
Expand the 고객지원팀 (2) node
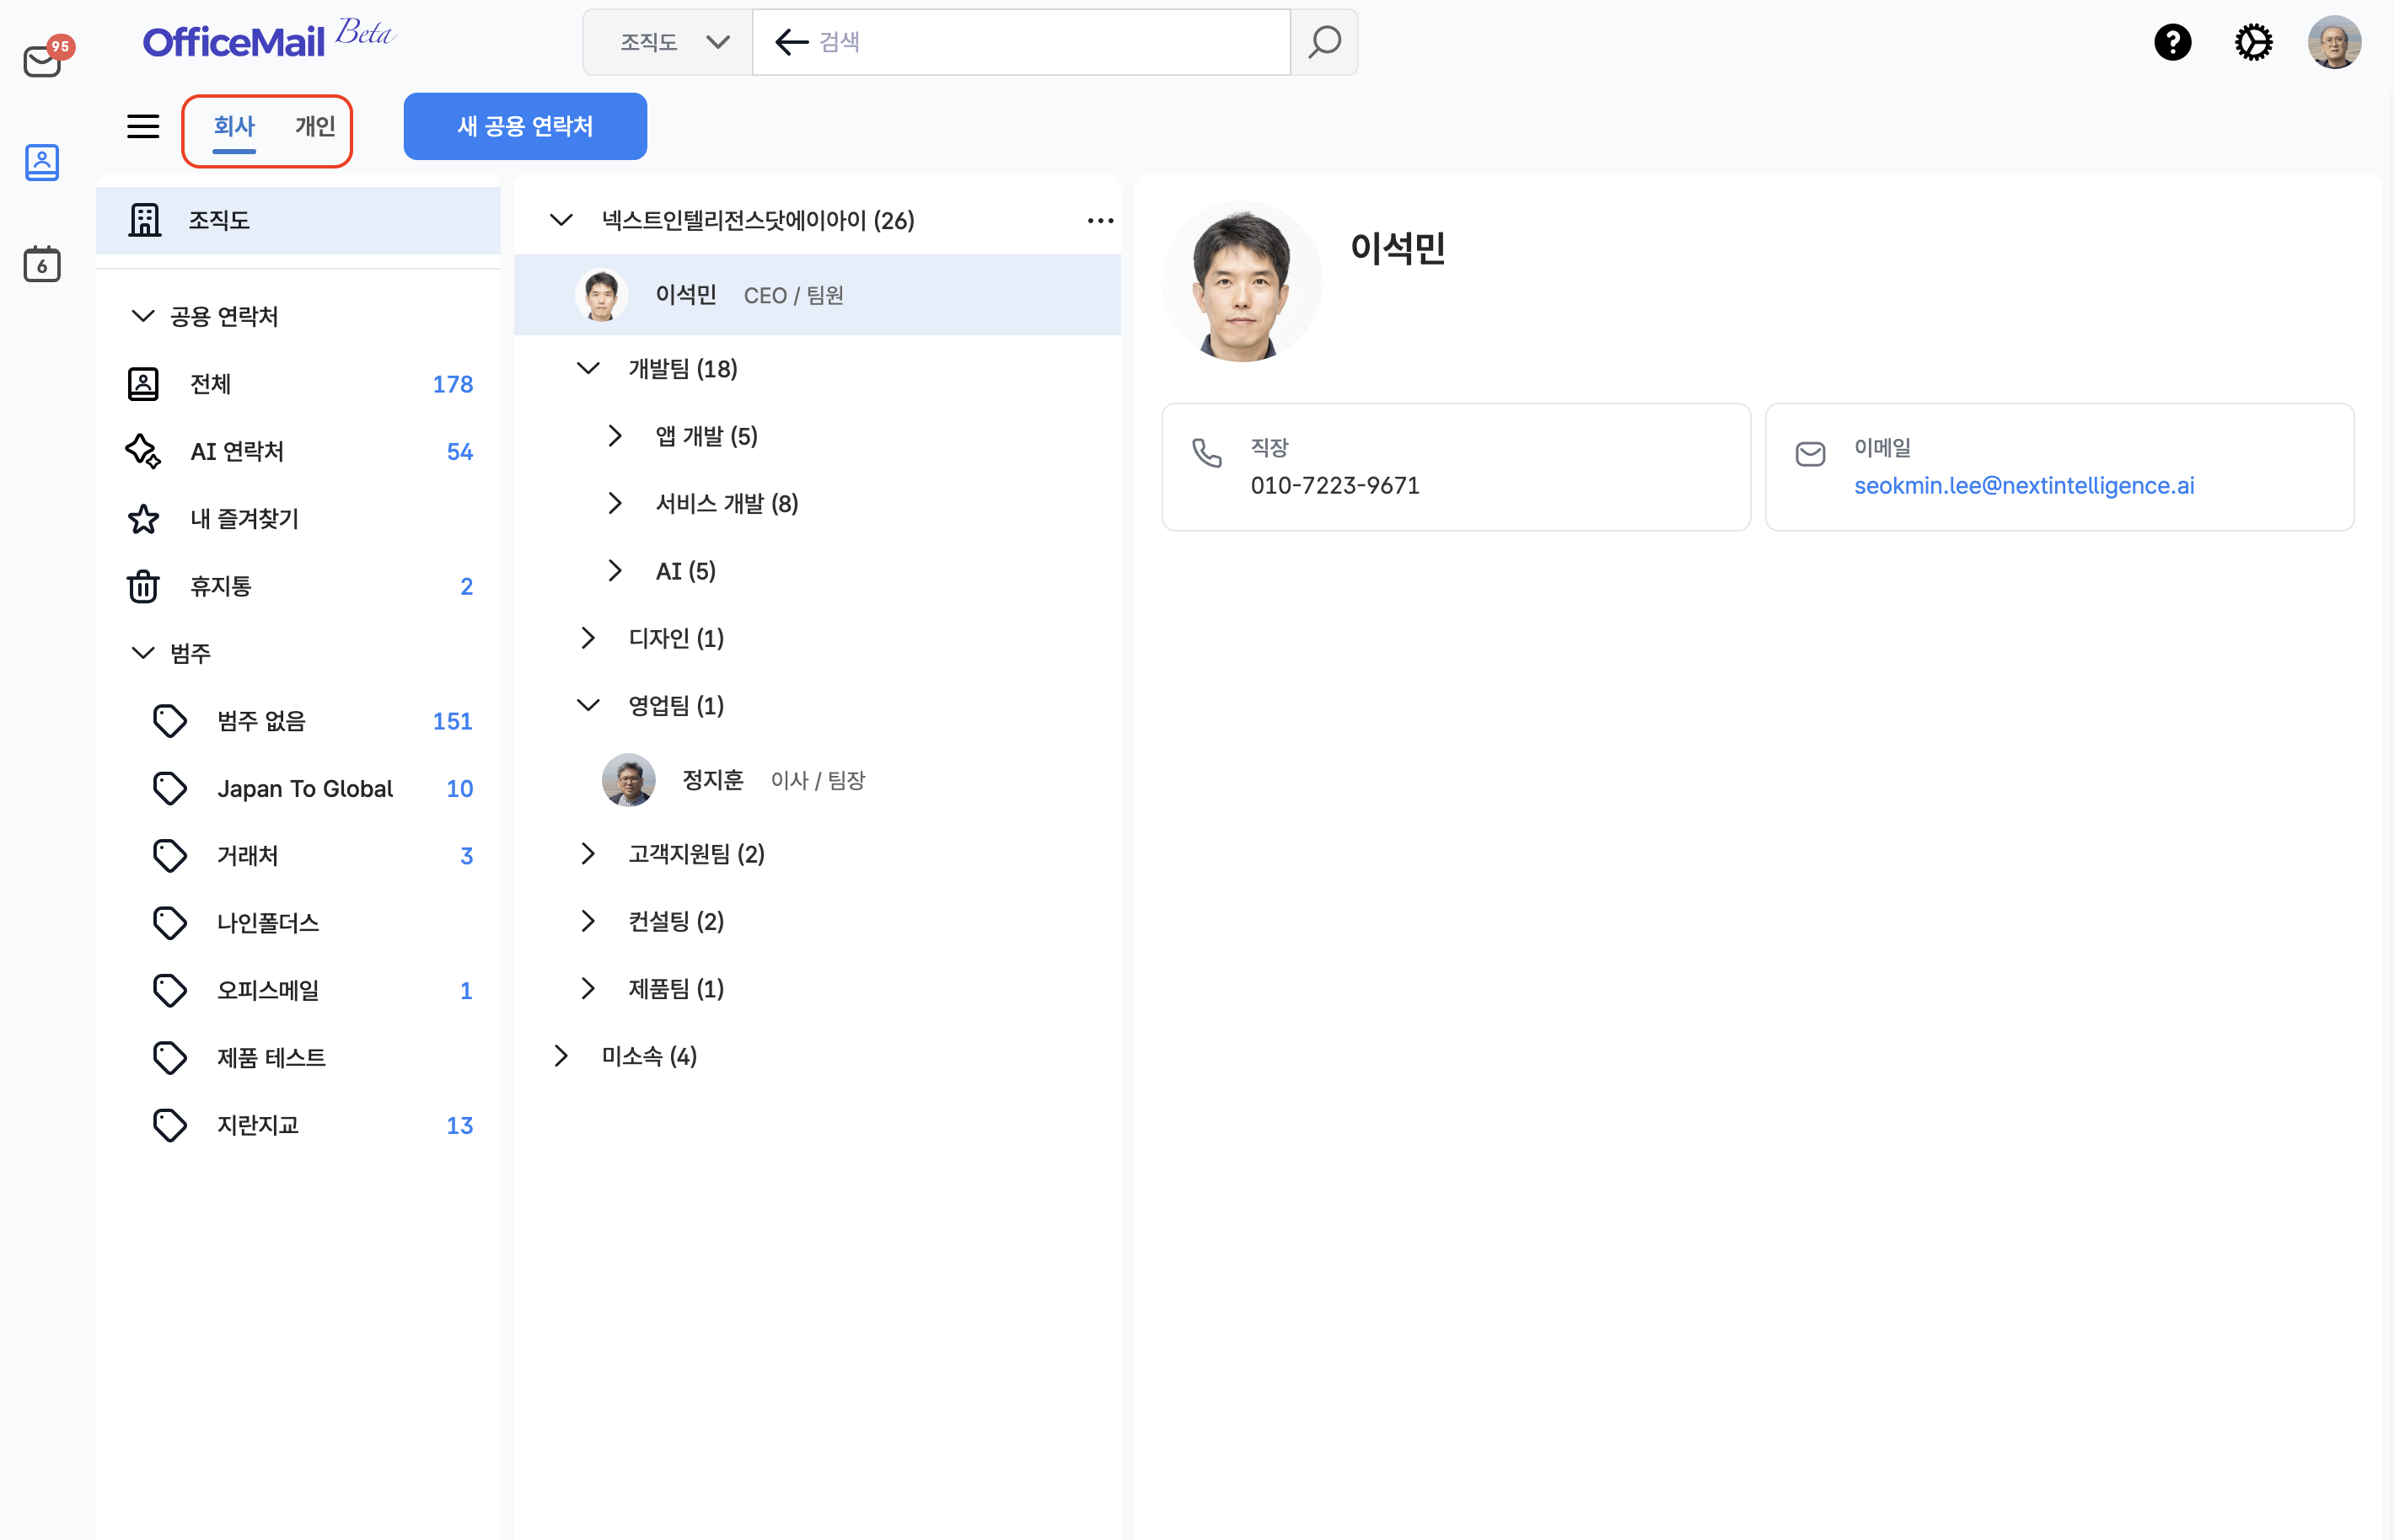588,854
